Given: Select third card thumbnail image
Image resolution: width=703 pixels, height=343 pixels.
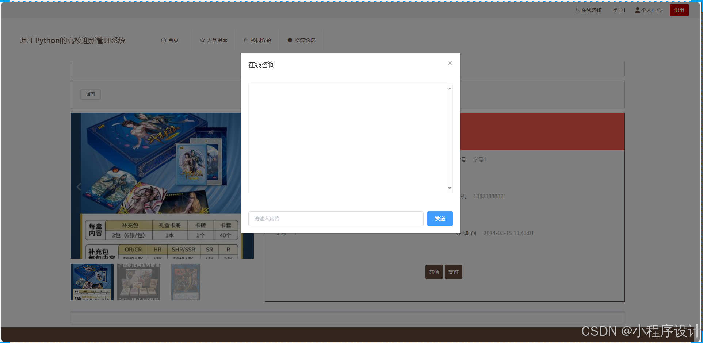Looking at the screenshot, I should point(186,282).
